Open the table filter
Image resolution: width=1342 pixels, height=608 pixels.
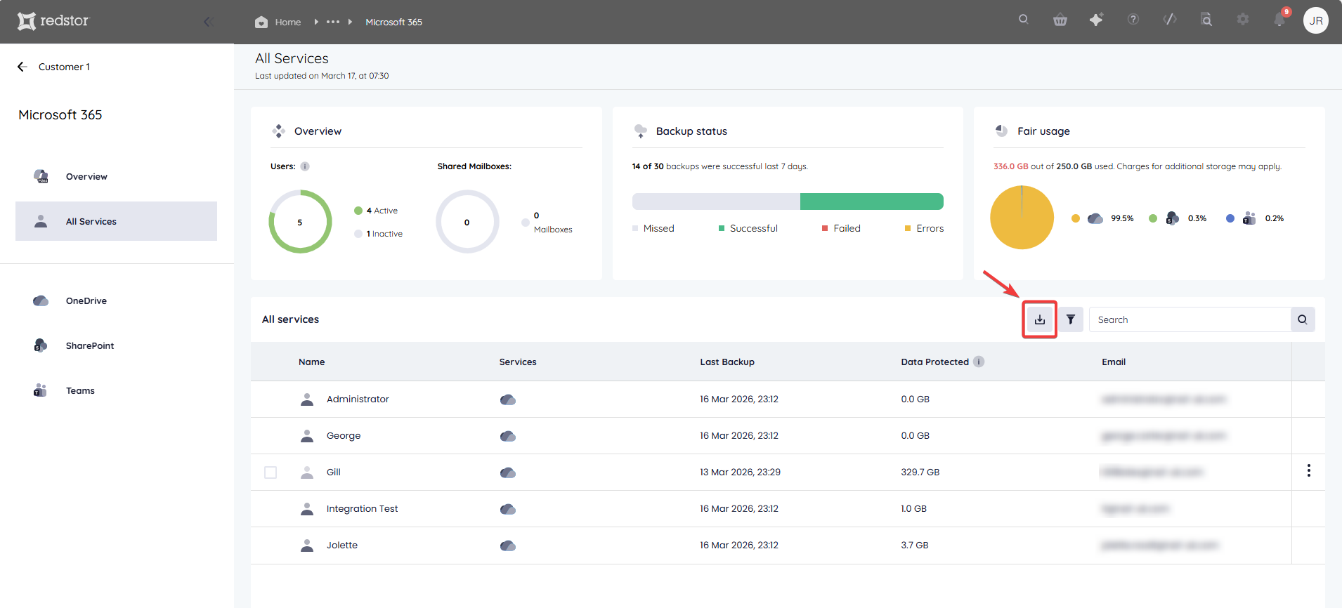[1071, 319]
